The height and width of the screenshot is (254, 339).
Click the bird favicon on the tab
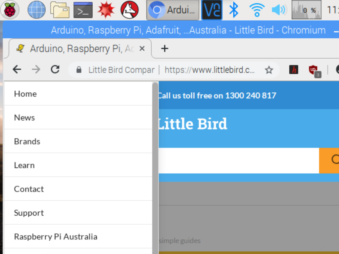pyautogui.click(x=20, y=48)
